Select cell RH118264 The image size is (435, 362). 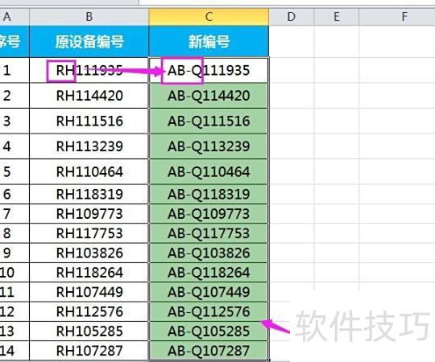pos(89,273)
